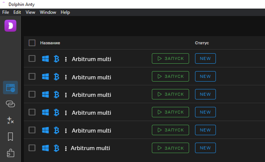The height and width of the screenshot is (162, 265).
Task: Open the browser profiles sidebar icon
Action: coord(10,88)
